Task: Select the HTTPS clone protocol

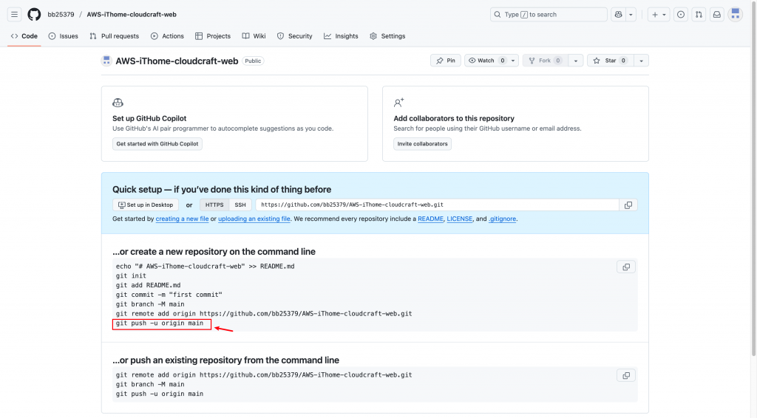Action: tap(214, 205)
